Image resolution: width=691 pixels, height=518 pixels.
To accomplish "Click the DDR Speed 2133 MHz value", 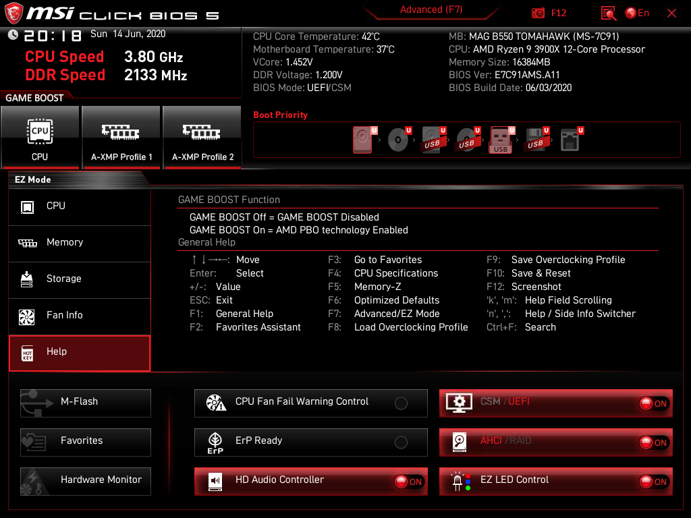I will click(156, 76).
